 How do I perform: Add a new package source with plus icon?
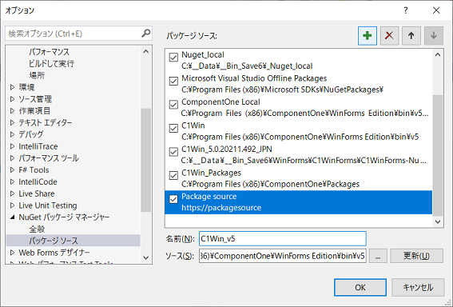point(368,35)
